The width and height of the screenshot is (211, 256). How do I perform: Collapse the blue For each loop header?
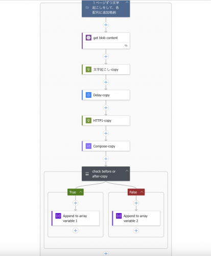[x=127, y=3]
